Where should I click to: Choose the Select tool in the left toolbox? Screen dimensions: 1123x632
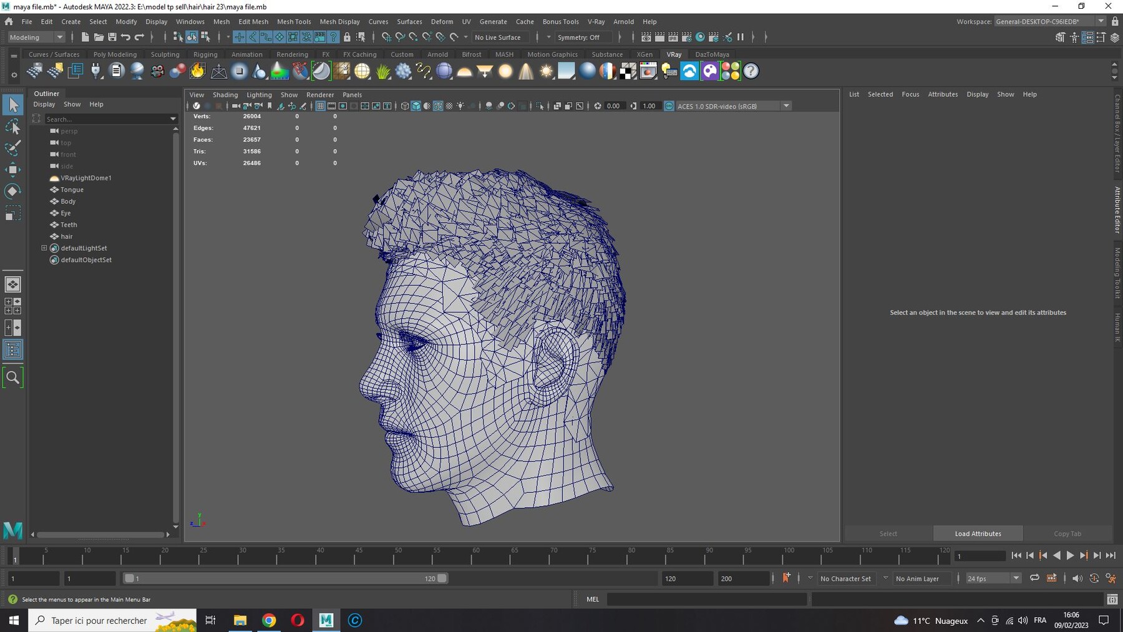click(12, 105)
